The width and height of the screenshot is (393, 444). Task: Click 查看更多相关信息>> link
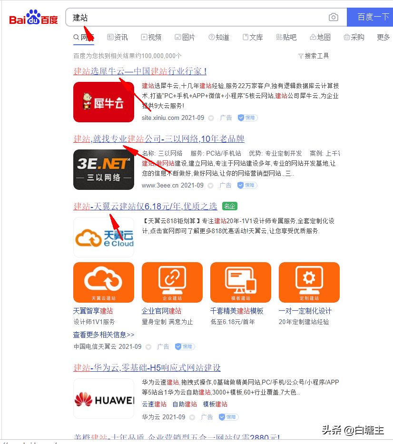pyautogui.click(x=104, y=335)
